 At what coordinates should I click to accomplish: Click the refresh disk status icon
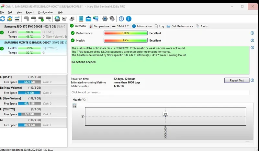coord(3,19)
